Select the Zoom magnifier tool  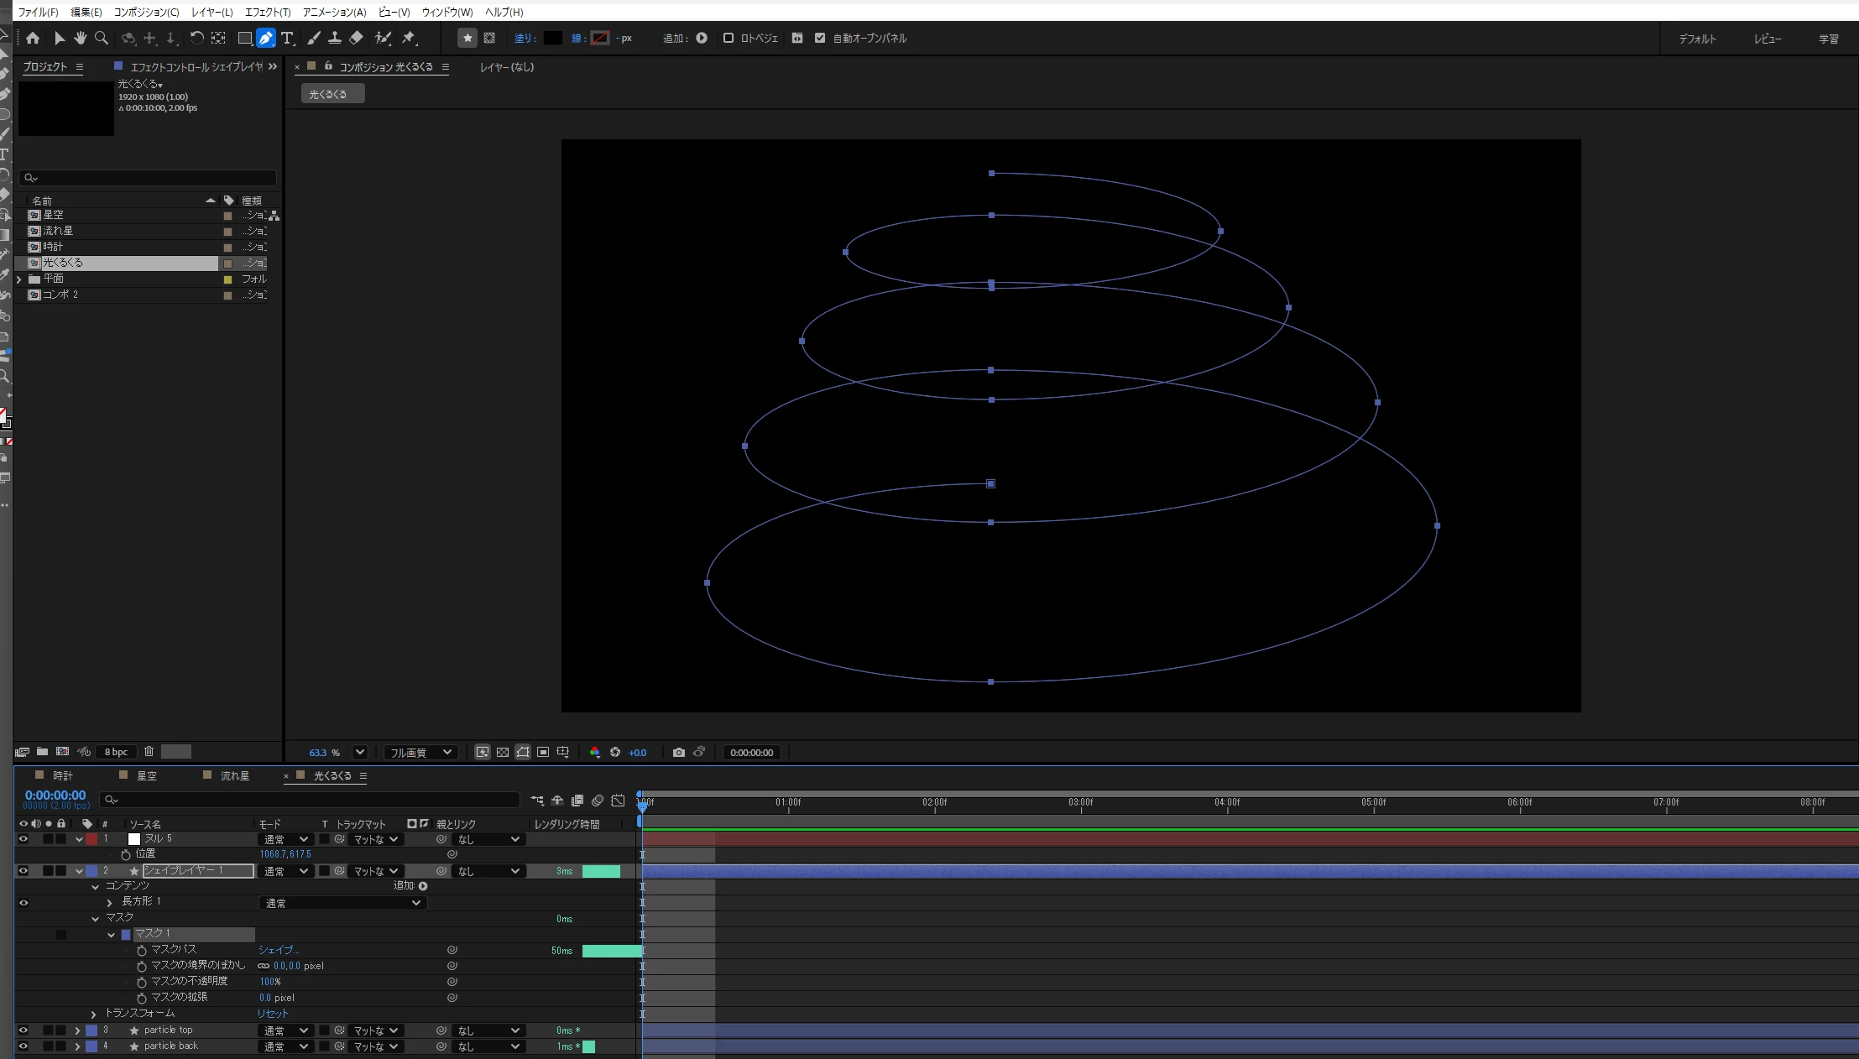102,38
